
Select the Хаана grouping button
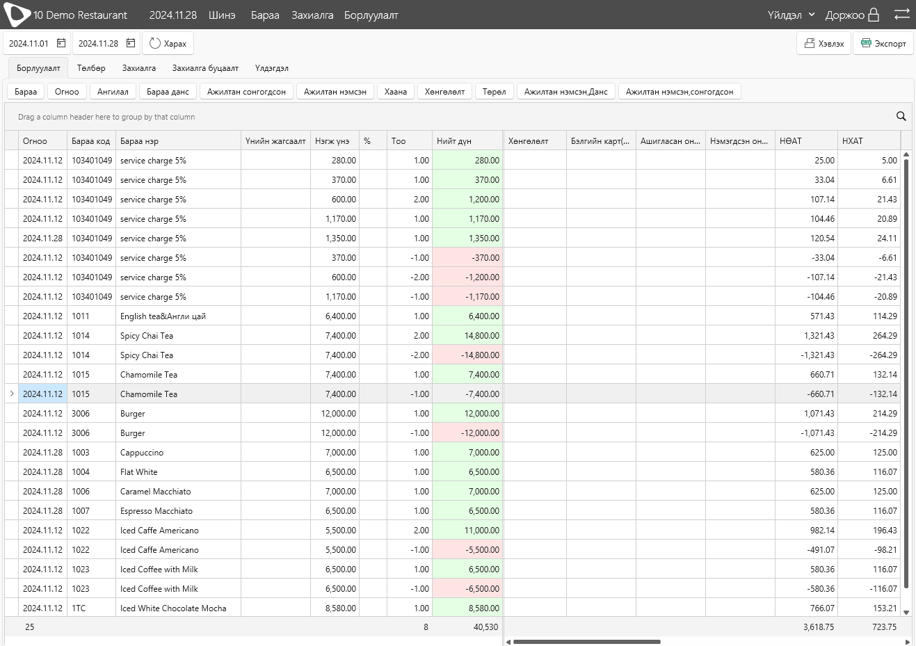coord(396,91)
